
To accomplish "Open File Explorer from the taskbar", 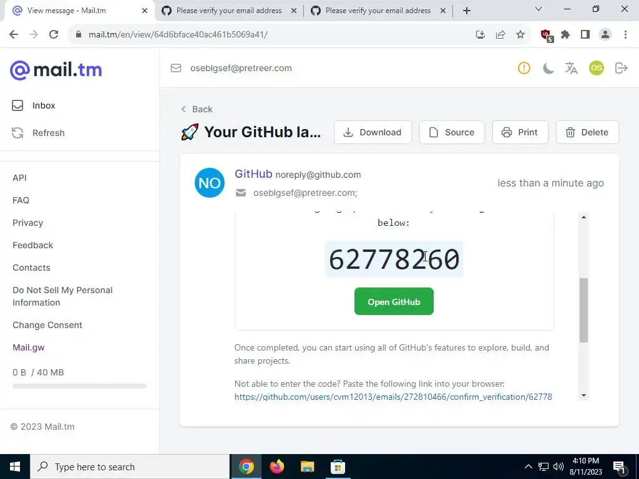I will click(x=307, y=467).
